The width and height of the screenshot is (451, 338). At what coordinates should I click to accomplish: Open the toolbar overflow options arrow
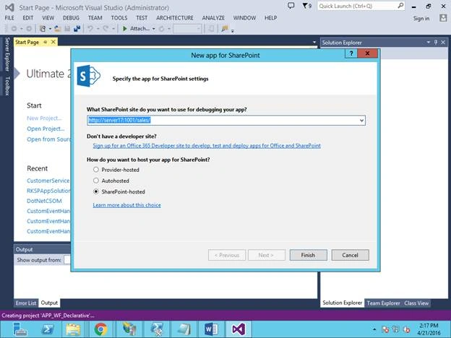pos(233,30)
